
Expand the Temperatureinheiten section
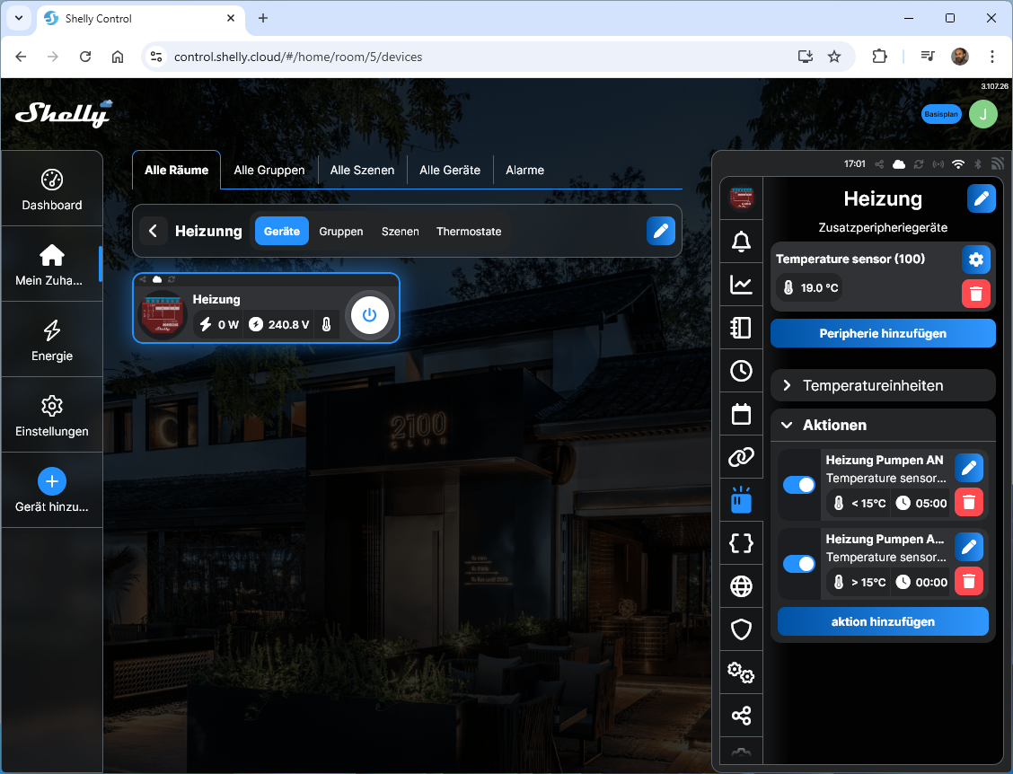coord(882,385)
